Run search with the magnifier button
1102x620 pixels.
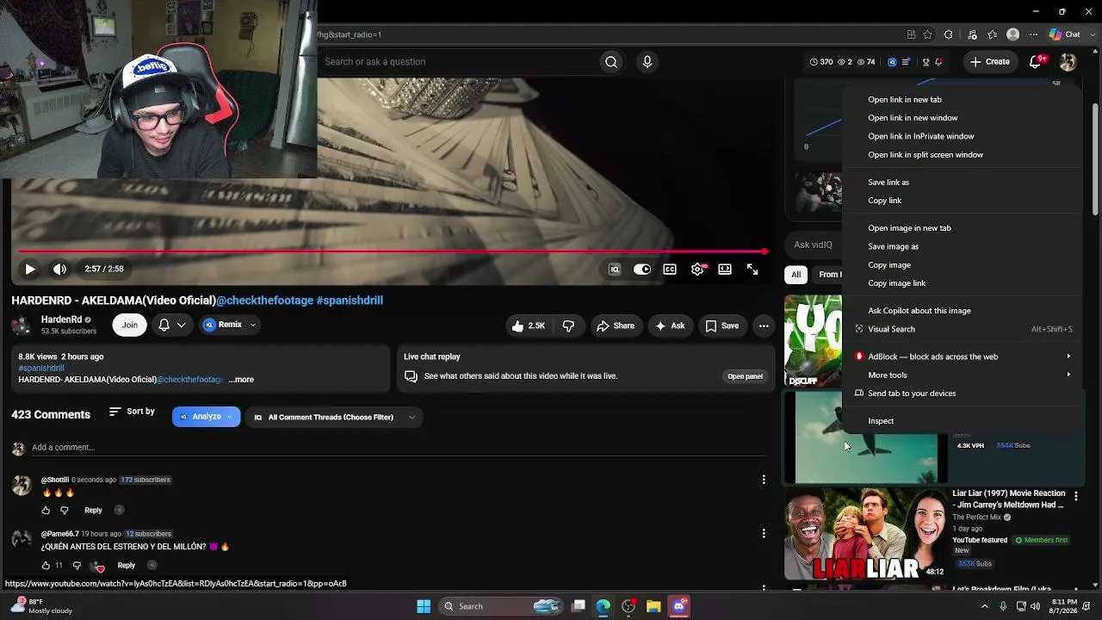(x=611, y=62)
